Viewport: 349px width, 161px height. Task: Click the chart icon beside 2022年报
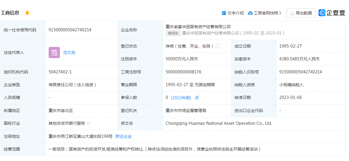click(x=197, y=97)
